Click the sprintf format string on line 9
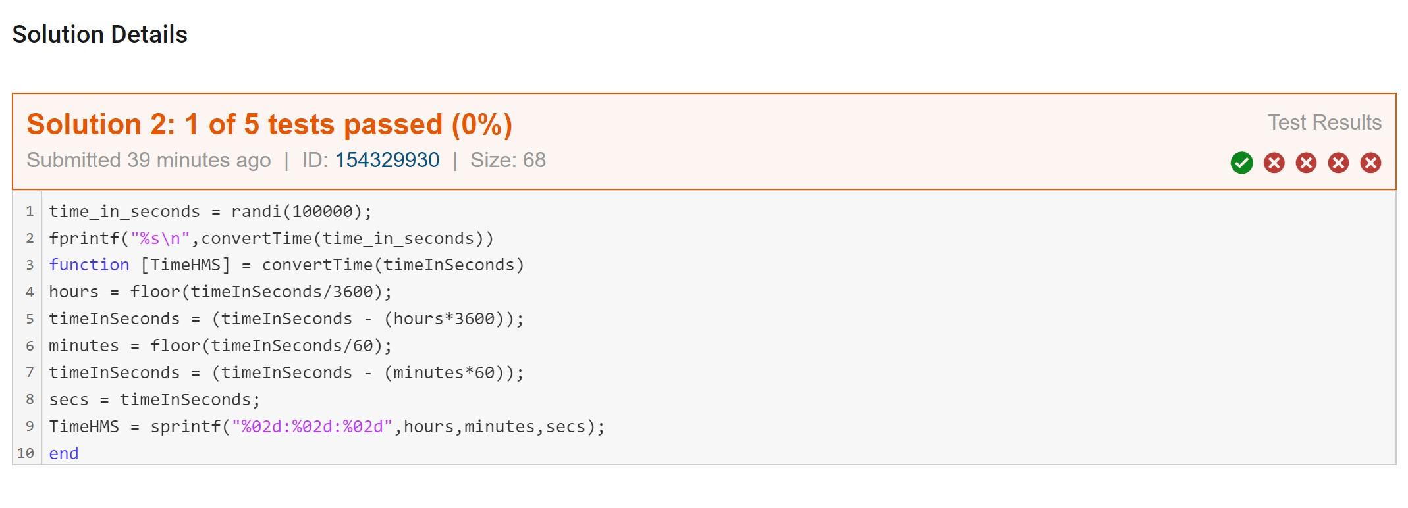This screenshot has width=1408, height=508. tap(312, 426)
